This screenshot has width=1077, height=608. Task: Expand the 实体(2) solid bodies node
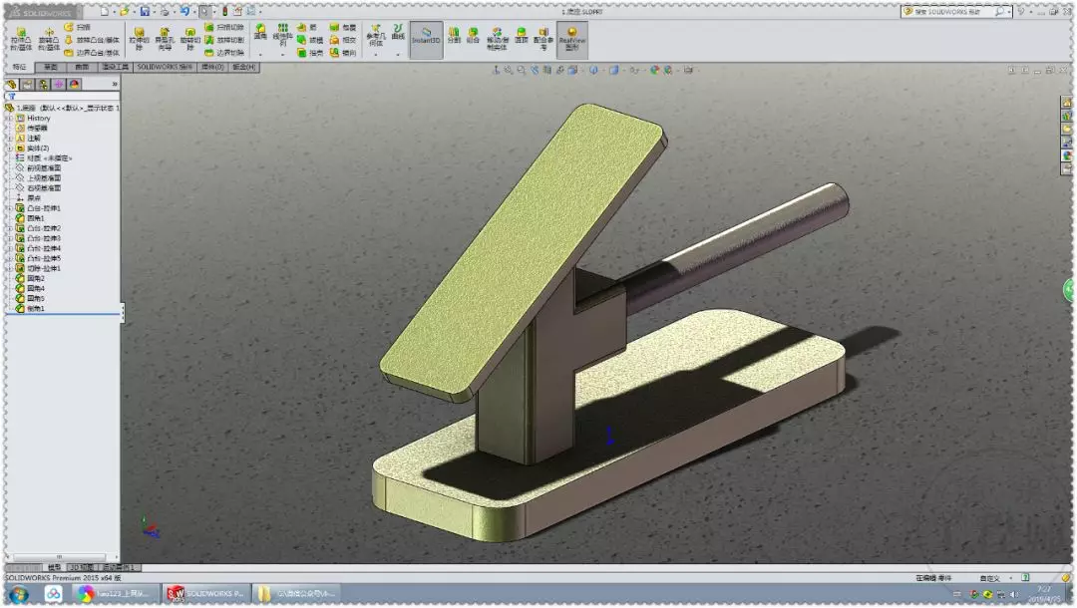10,149
